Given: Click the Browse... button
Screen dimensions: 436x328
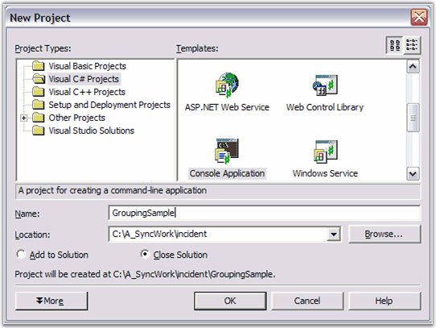Looking at the screenshot, I should pos(385,234).
